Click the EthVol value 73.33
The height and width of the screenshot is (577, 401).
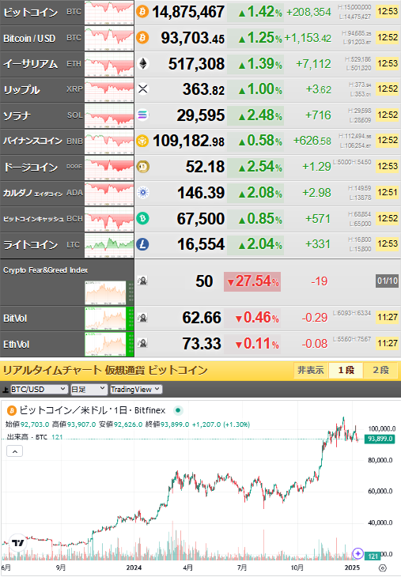(202, 344)
